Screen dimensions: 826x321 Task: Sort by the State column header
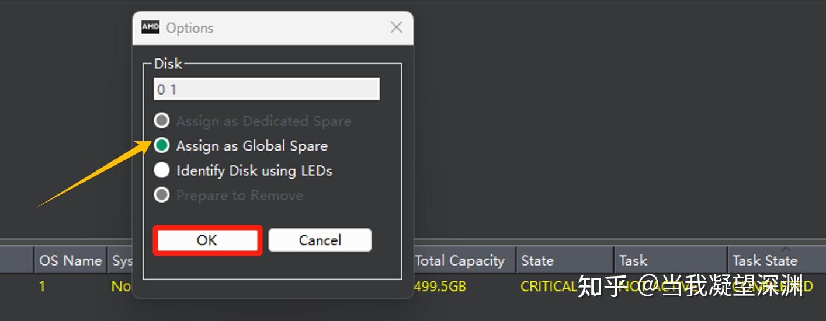(x=537, y=261)
